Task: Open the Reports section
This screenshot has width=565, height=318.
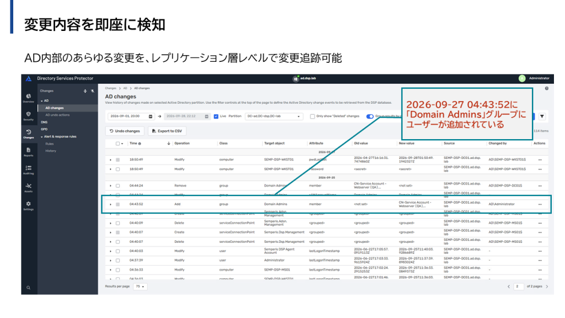Action: [x=29, y=152]
